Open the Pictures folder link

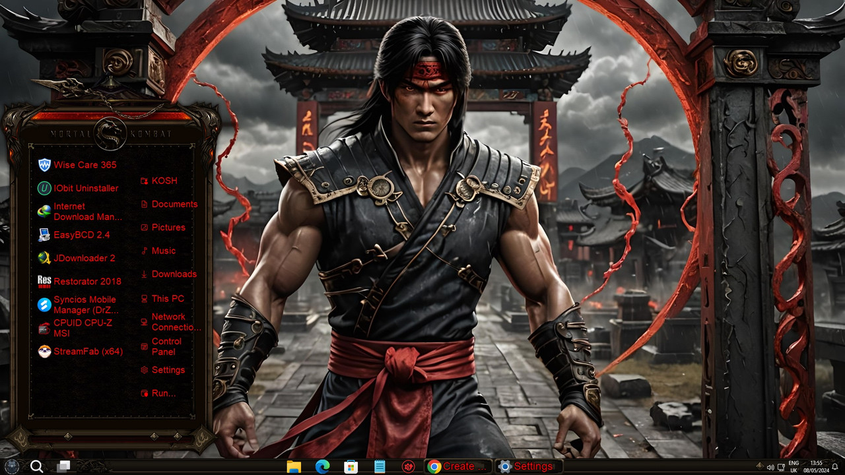coord(163,227)
